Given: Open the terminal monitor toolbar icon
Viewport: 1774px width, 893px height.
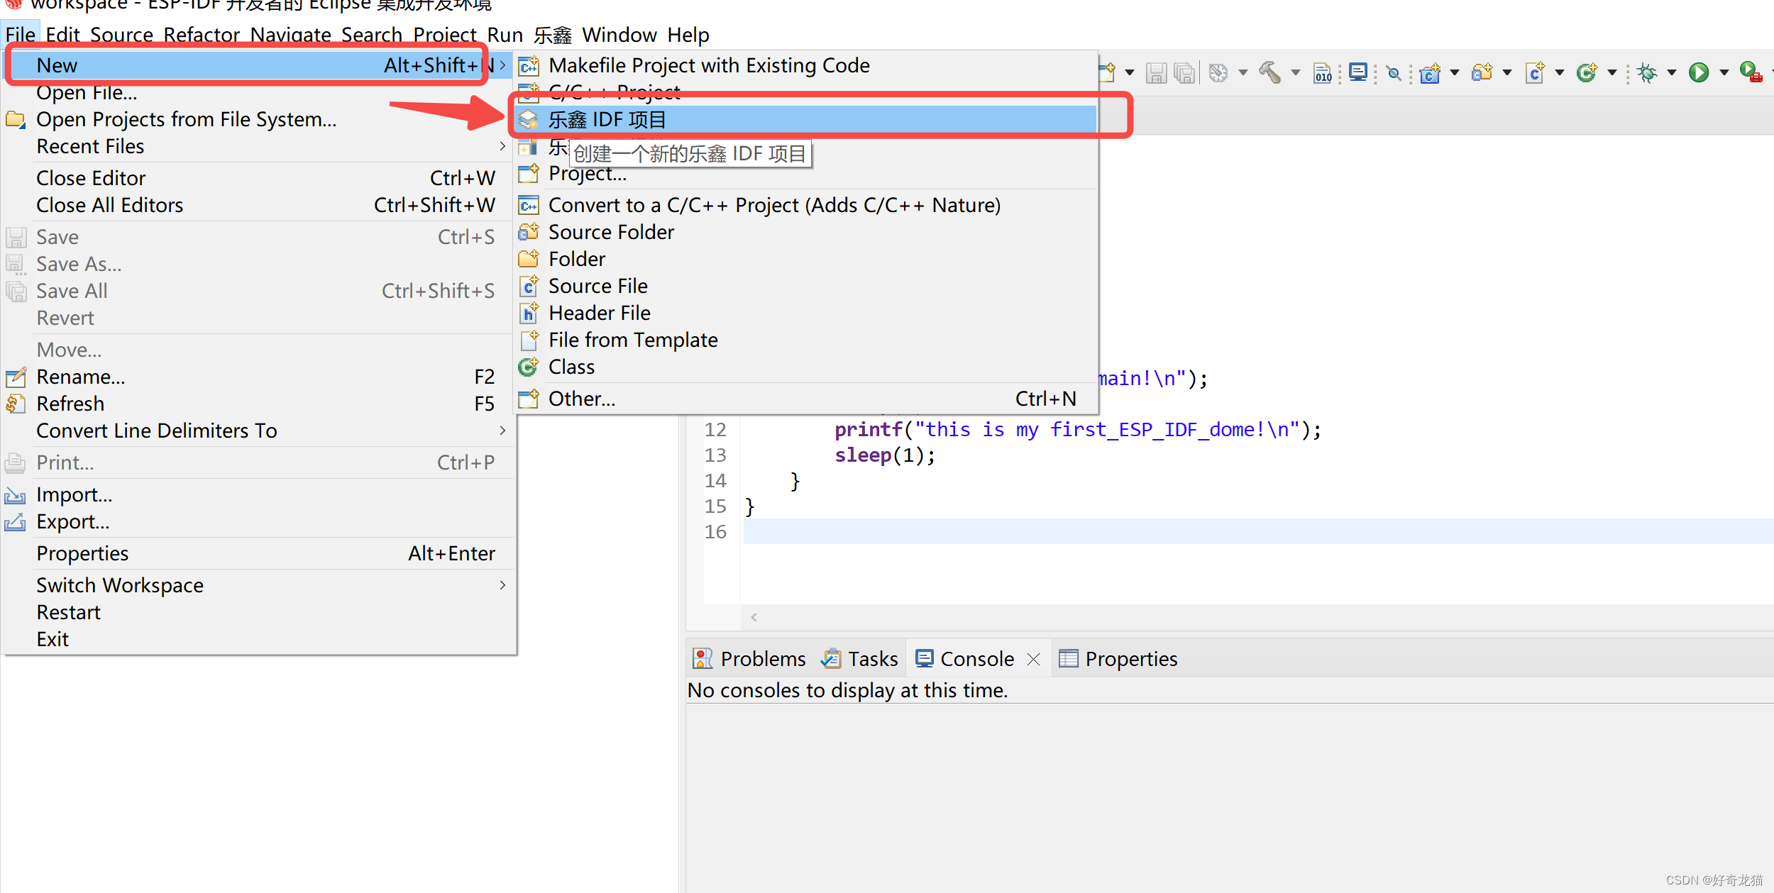Looking at the screenshot, I should pyautogui.click(x=1358, y=72).
